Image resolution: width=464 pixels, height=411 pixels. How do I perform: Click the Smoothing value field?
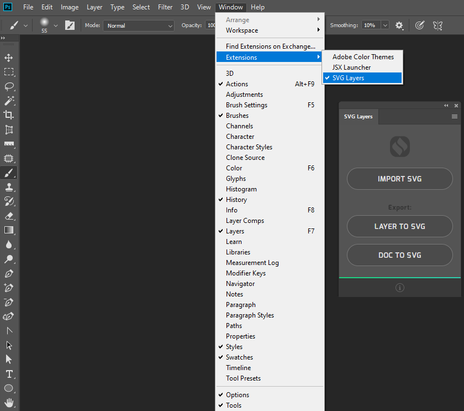pos(371,25)
